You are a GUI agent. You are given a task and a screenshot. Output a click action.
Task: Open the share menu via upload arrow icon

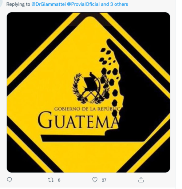point(141,180)
